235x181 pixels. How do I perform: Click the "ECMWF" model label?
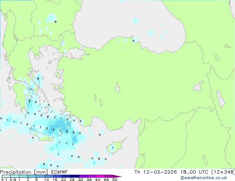coord(60,172)
